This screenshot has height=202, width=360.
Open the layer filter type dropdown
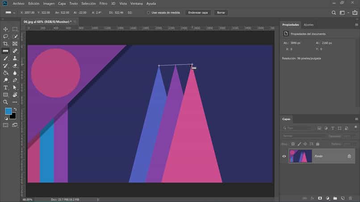coord(297,128)
